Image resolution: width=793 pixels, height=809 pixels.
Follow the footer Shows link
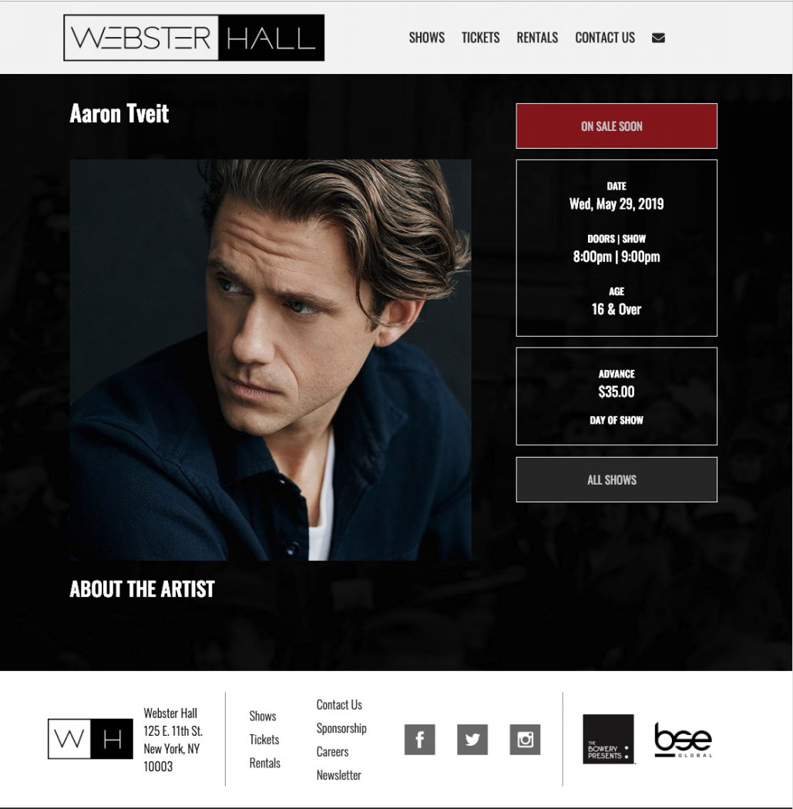(x=263, y=716)
